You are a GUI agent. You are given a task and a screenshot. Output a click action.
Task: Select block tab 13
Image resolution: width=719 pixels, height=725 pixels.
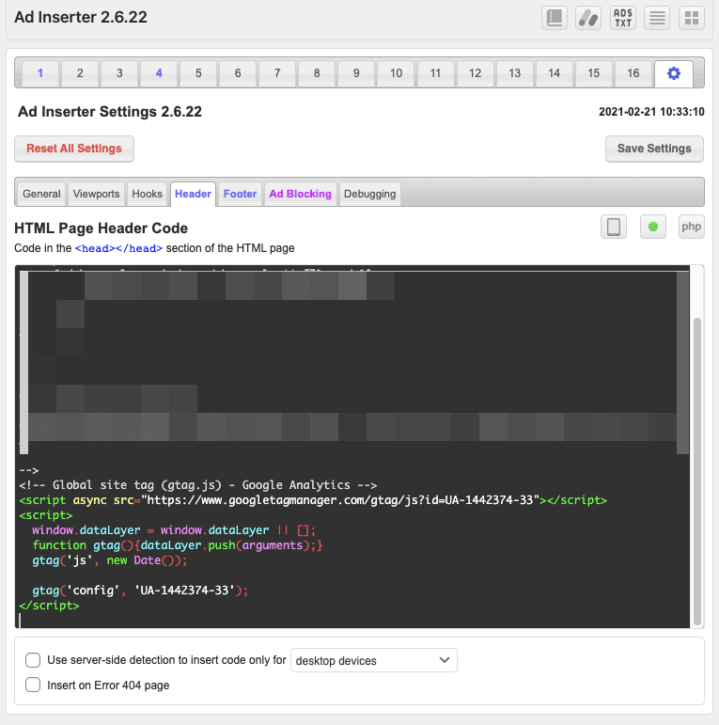514,73
